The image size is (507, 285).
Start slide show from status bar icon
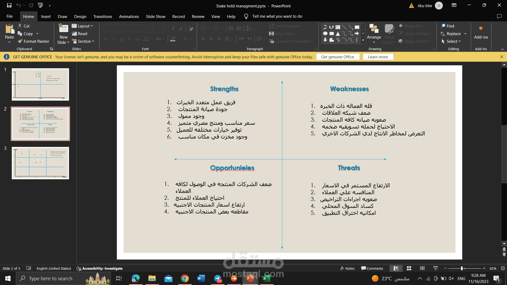435,268
